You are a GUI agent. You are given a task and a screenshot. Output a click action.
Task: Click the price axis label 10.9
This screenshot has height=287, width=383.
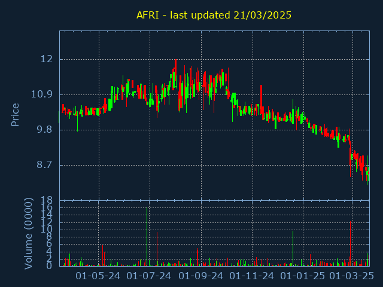(x=42, y=94)
